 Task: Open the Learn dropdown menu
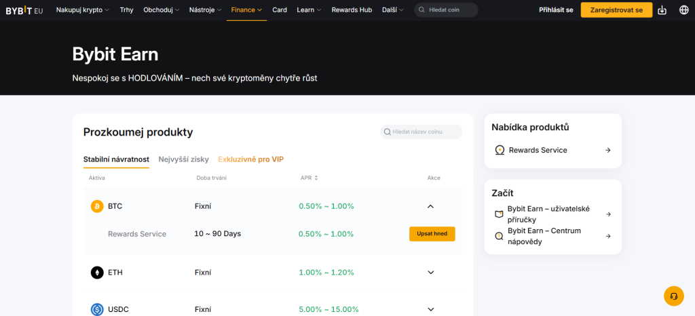[309, 9]
